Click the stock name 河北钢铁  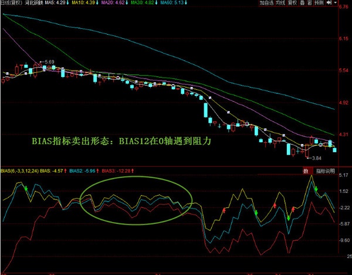[34, 3]
